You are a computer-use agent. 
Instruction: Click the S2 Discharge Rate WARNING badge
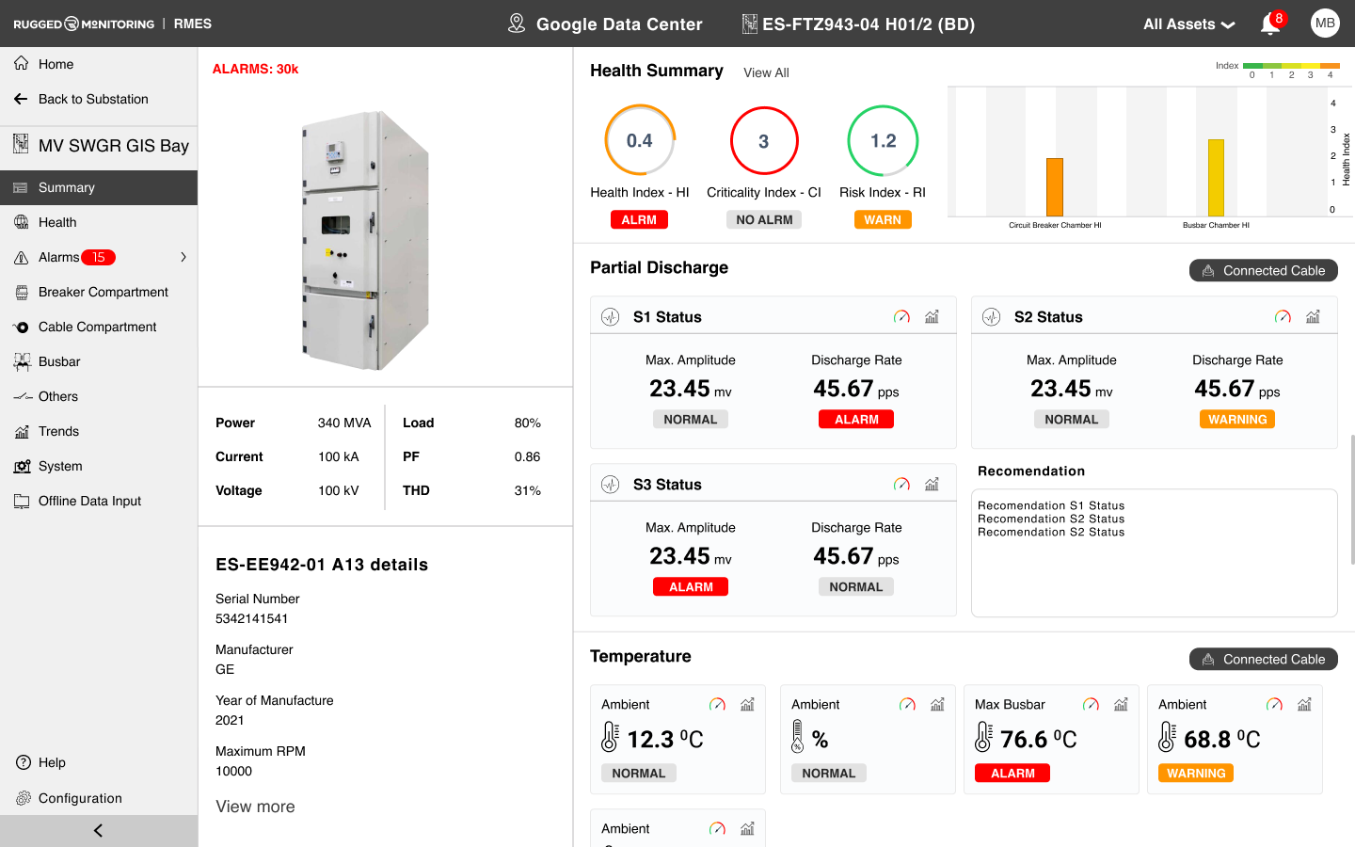tap(1237, 420)
